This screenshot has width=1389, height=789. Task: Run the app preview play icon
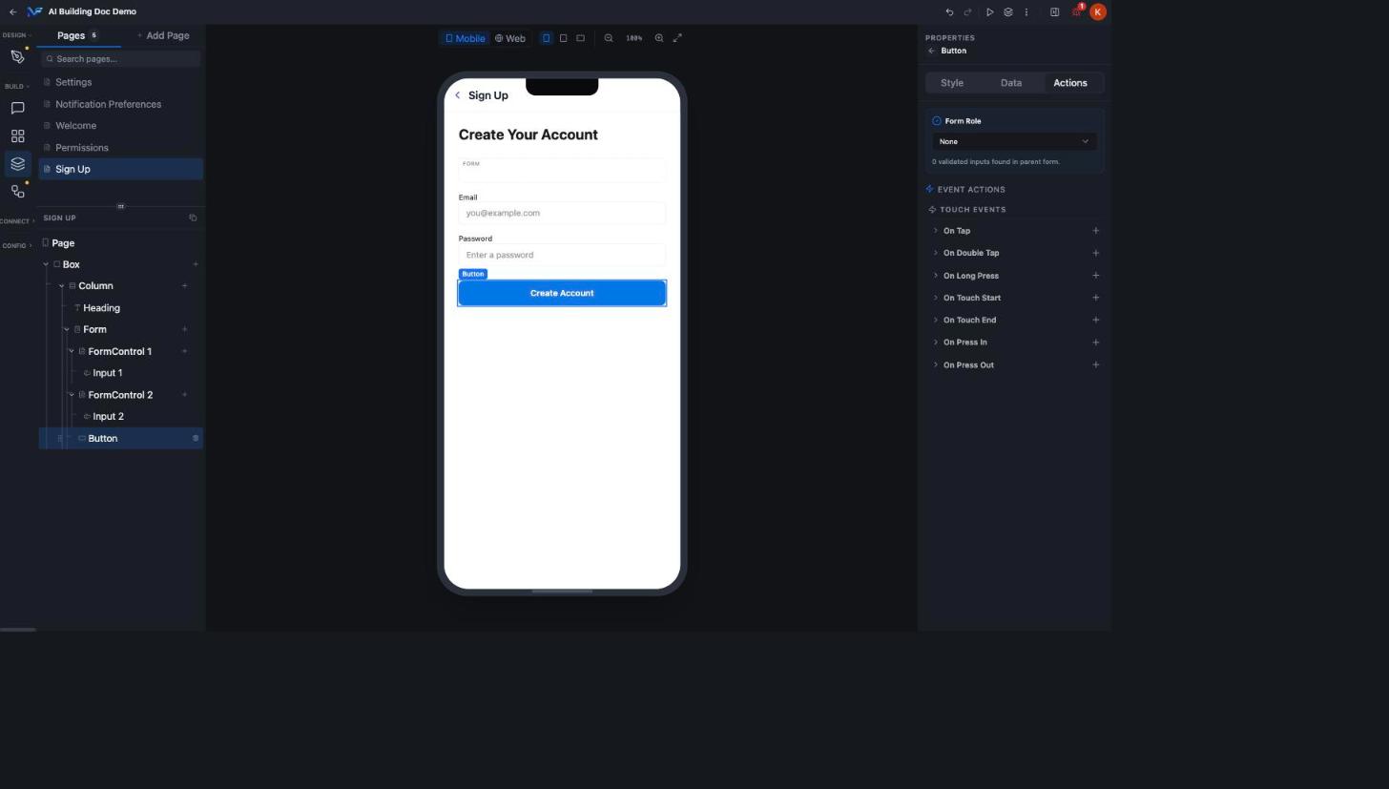pos(989,12)
